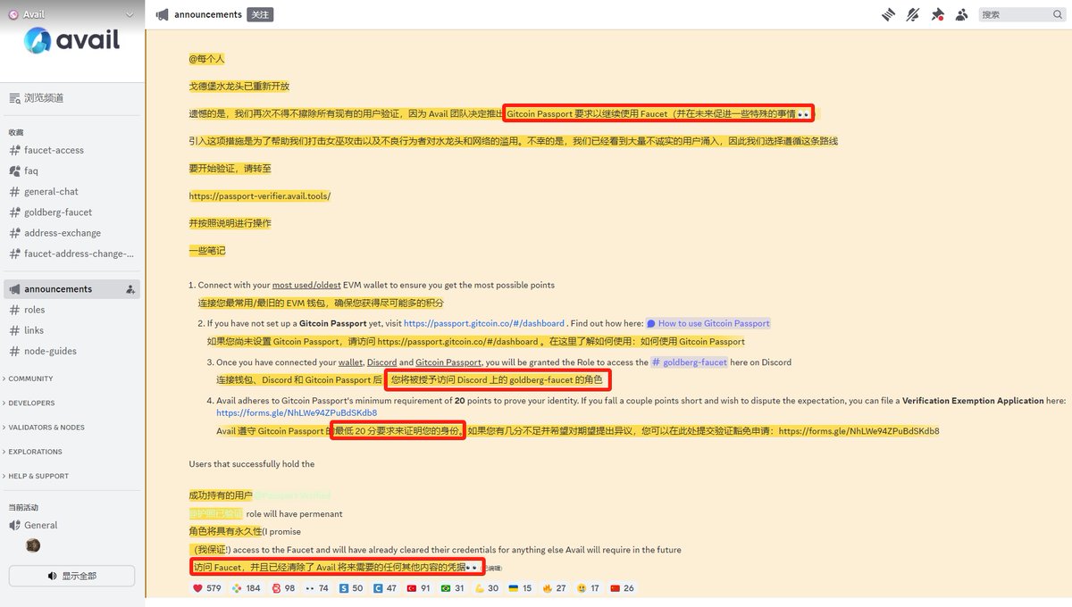Open the passport-verifier.avail.tools link

260,195
